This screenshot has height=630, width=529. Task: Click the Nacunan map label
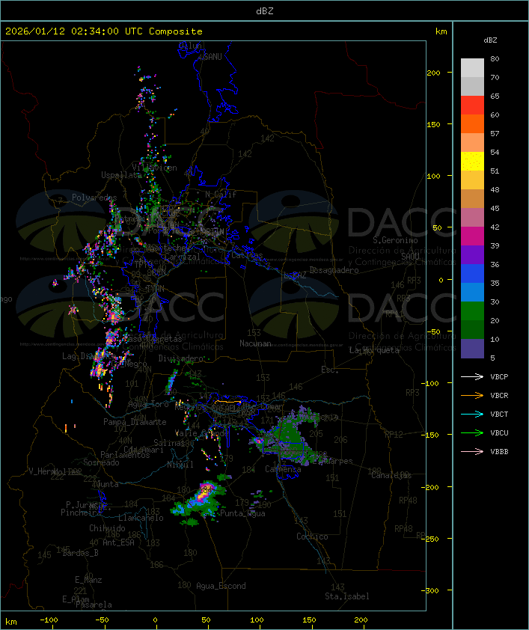(x=255, y=343)
